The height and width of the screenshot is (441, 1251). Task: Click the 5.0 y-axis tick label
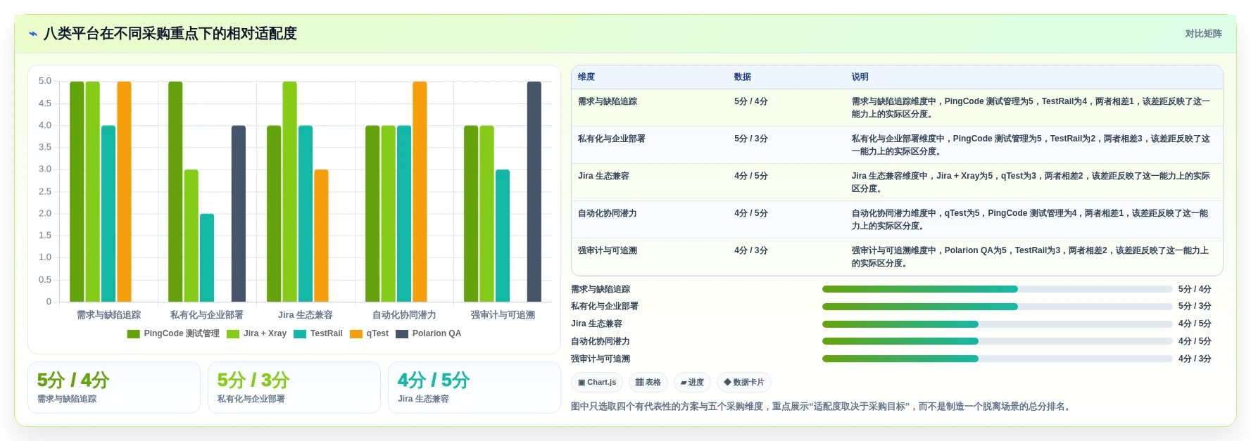click(x=45, y=82)
